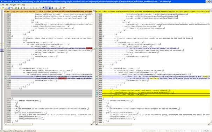Click the grayed mark-as-resolved icon
This screenshot has width=212, height=132.
point(40,8)
